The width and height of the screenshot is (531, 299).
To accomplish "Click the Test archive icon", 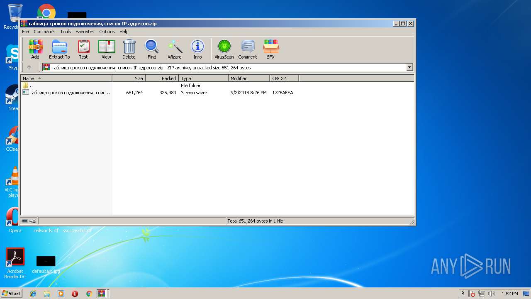I will pyautogui.click(x=83, y=49).
